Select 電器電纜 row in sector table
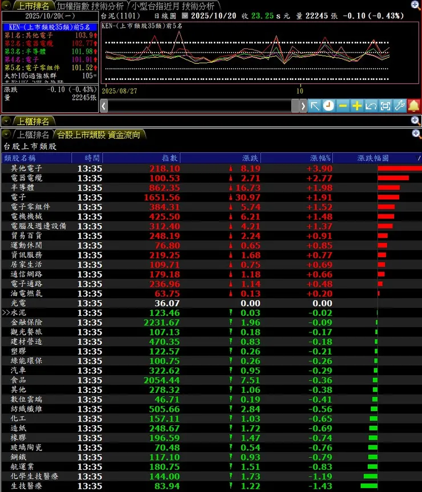 click(x=212, y=178)
